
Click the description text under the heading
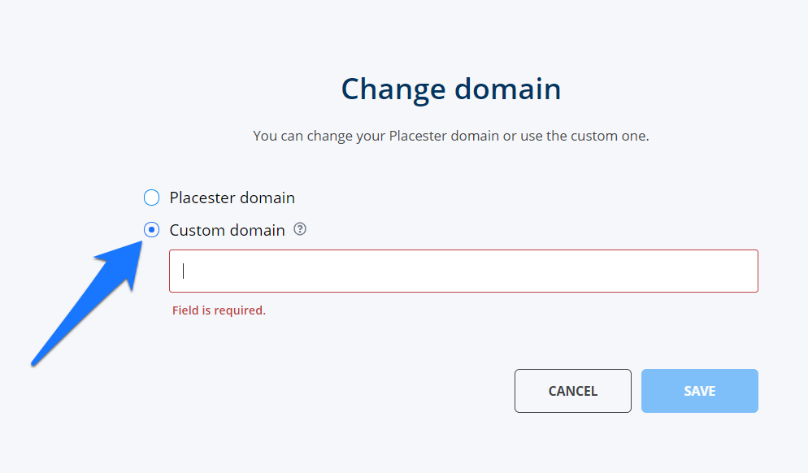point(450,136)
